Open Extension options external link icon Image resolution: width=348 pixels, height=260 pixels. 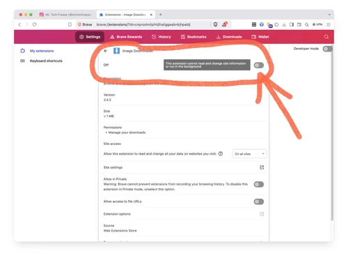[262, 214]
